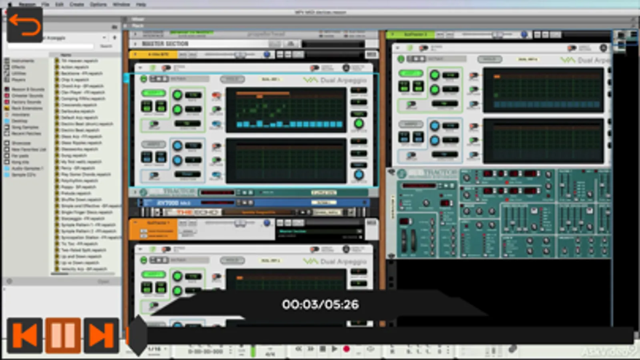Screen dimensions: 640x360
Task: Click the transport Stop button
Action: click(322, 349)
